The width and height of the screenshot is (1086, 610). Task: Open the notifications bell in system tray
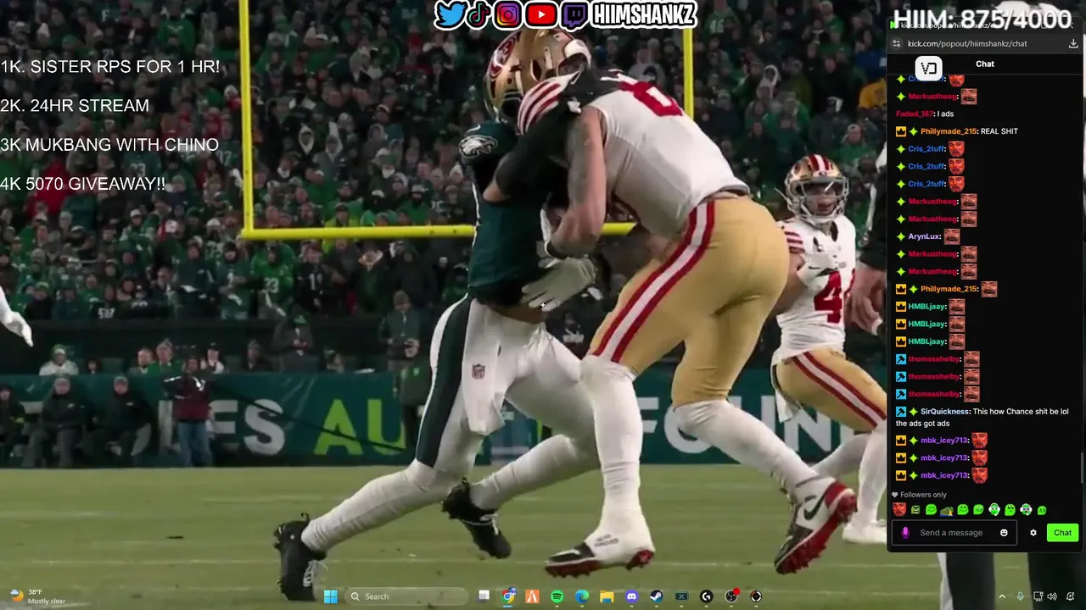pos(1070,596)
